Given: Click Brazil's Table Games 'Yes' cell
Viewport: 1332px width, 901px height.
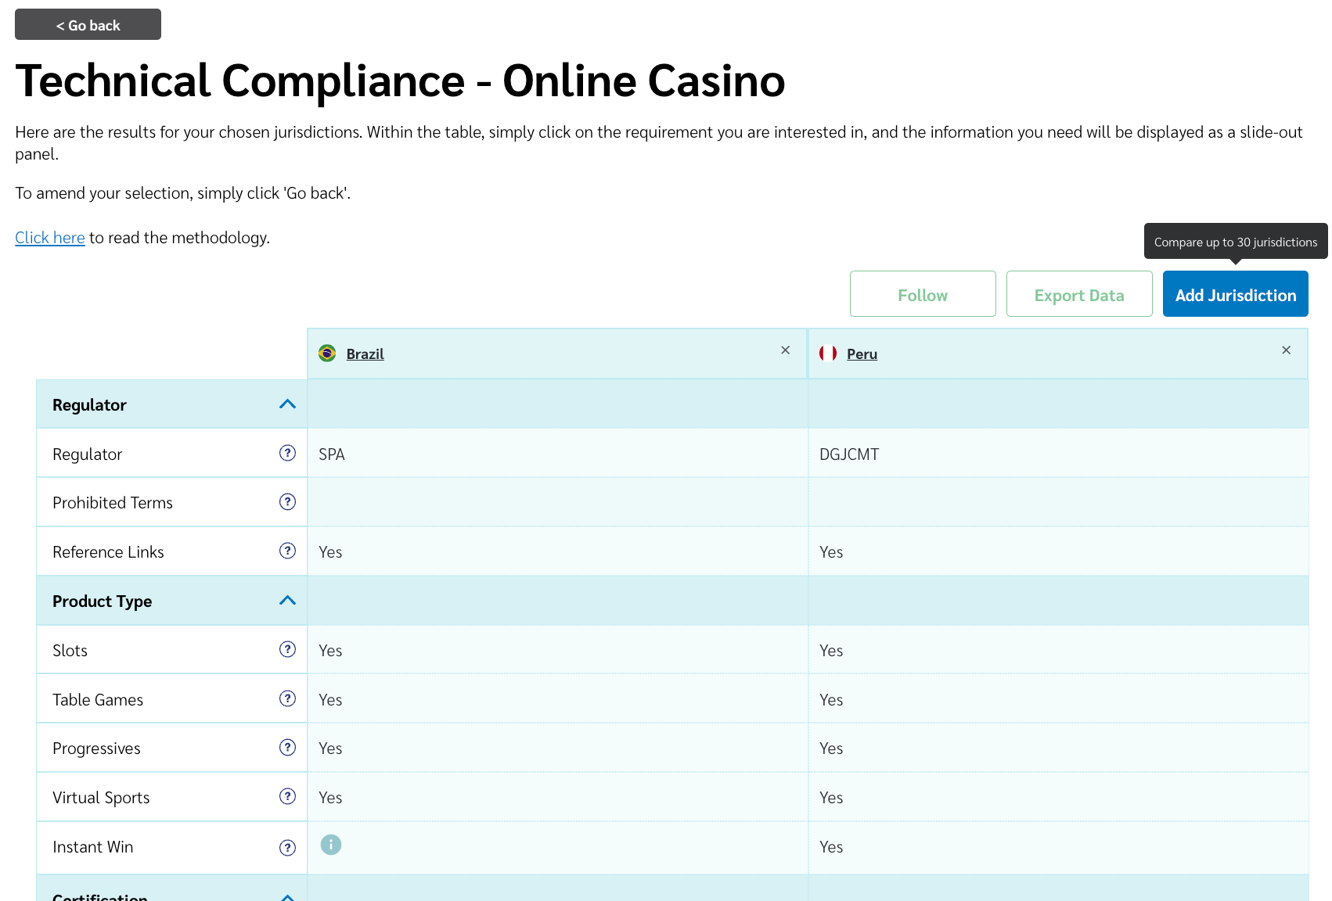Looking at the screenshot, I should [557, 699].
